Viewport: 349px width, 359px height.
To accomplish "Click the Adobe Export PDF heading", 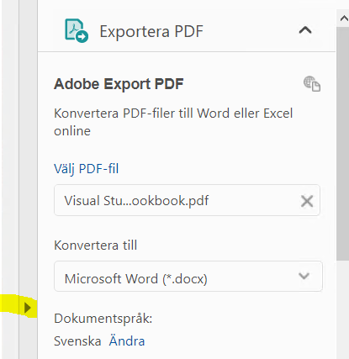I will coord(119,84).
